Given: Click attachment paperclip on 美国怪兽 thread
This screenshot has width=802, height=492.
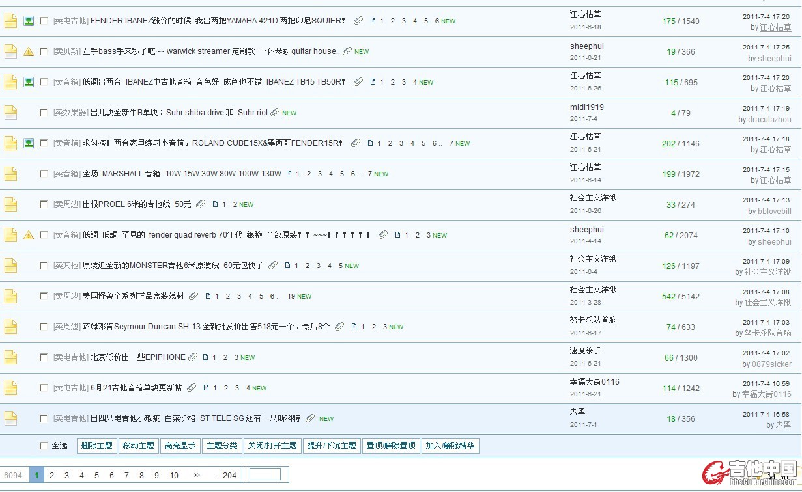Looking at the screenshot, I should pos(193,296).
